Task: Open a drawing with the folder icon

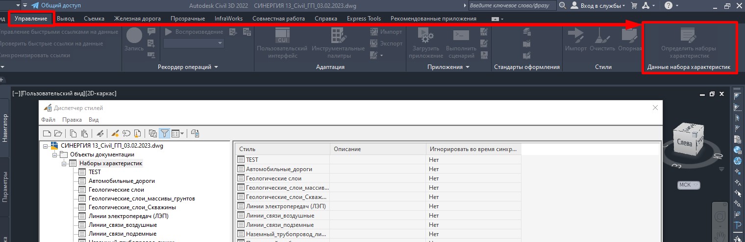Action: click(x=58, y=133)
